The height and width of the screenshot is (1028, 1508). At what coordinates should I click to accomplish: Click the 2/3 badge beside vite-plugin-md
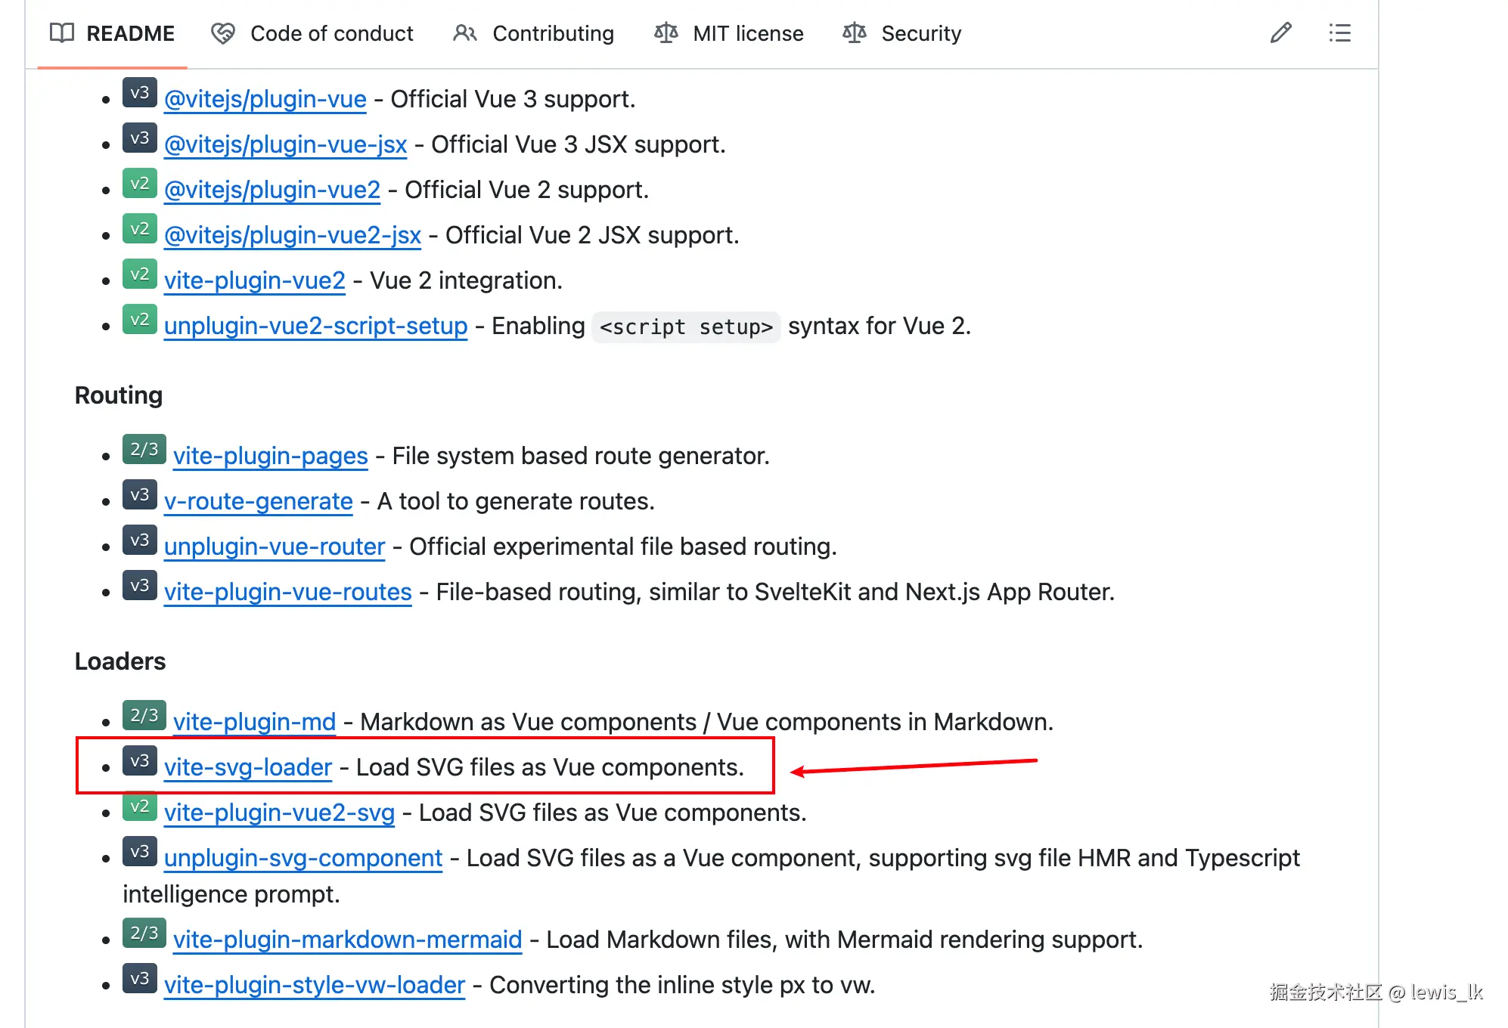click(x=144, y=716)
